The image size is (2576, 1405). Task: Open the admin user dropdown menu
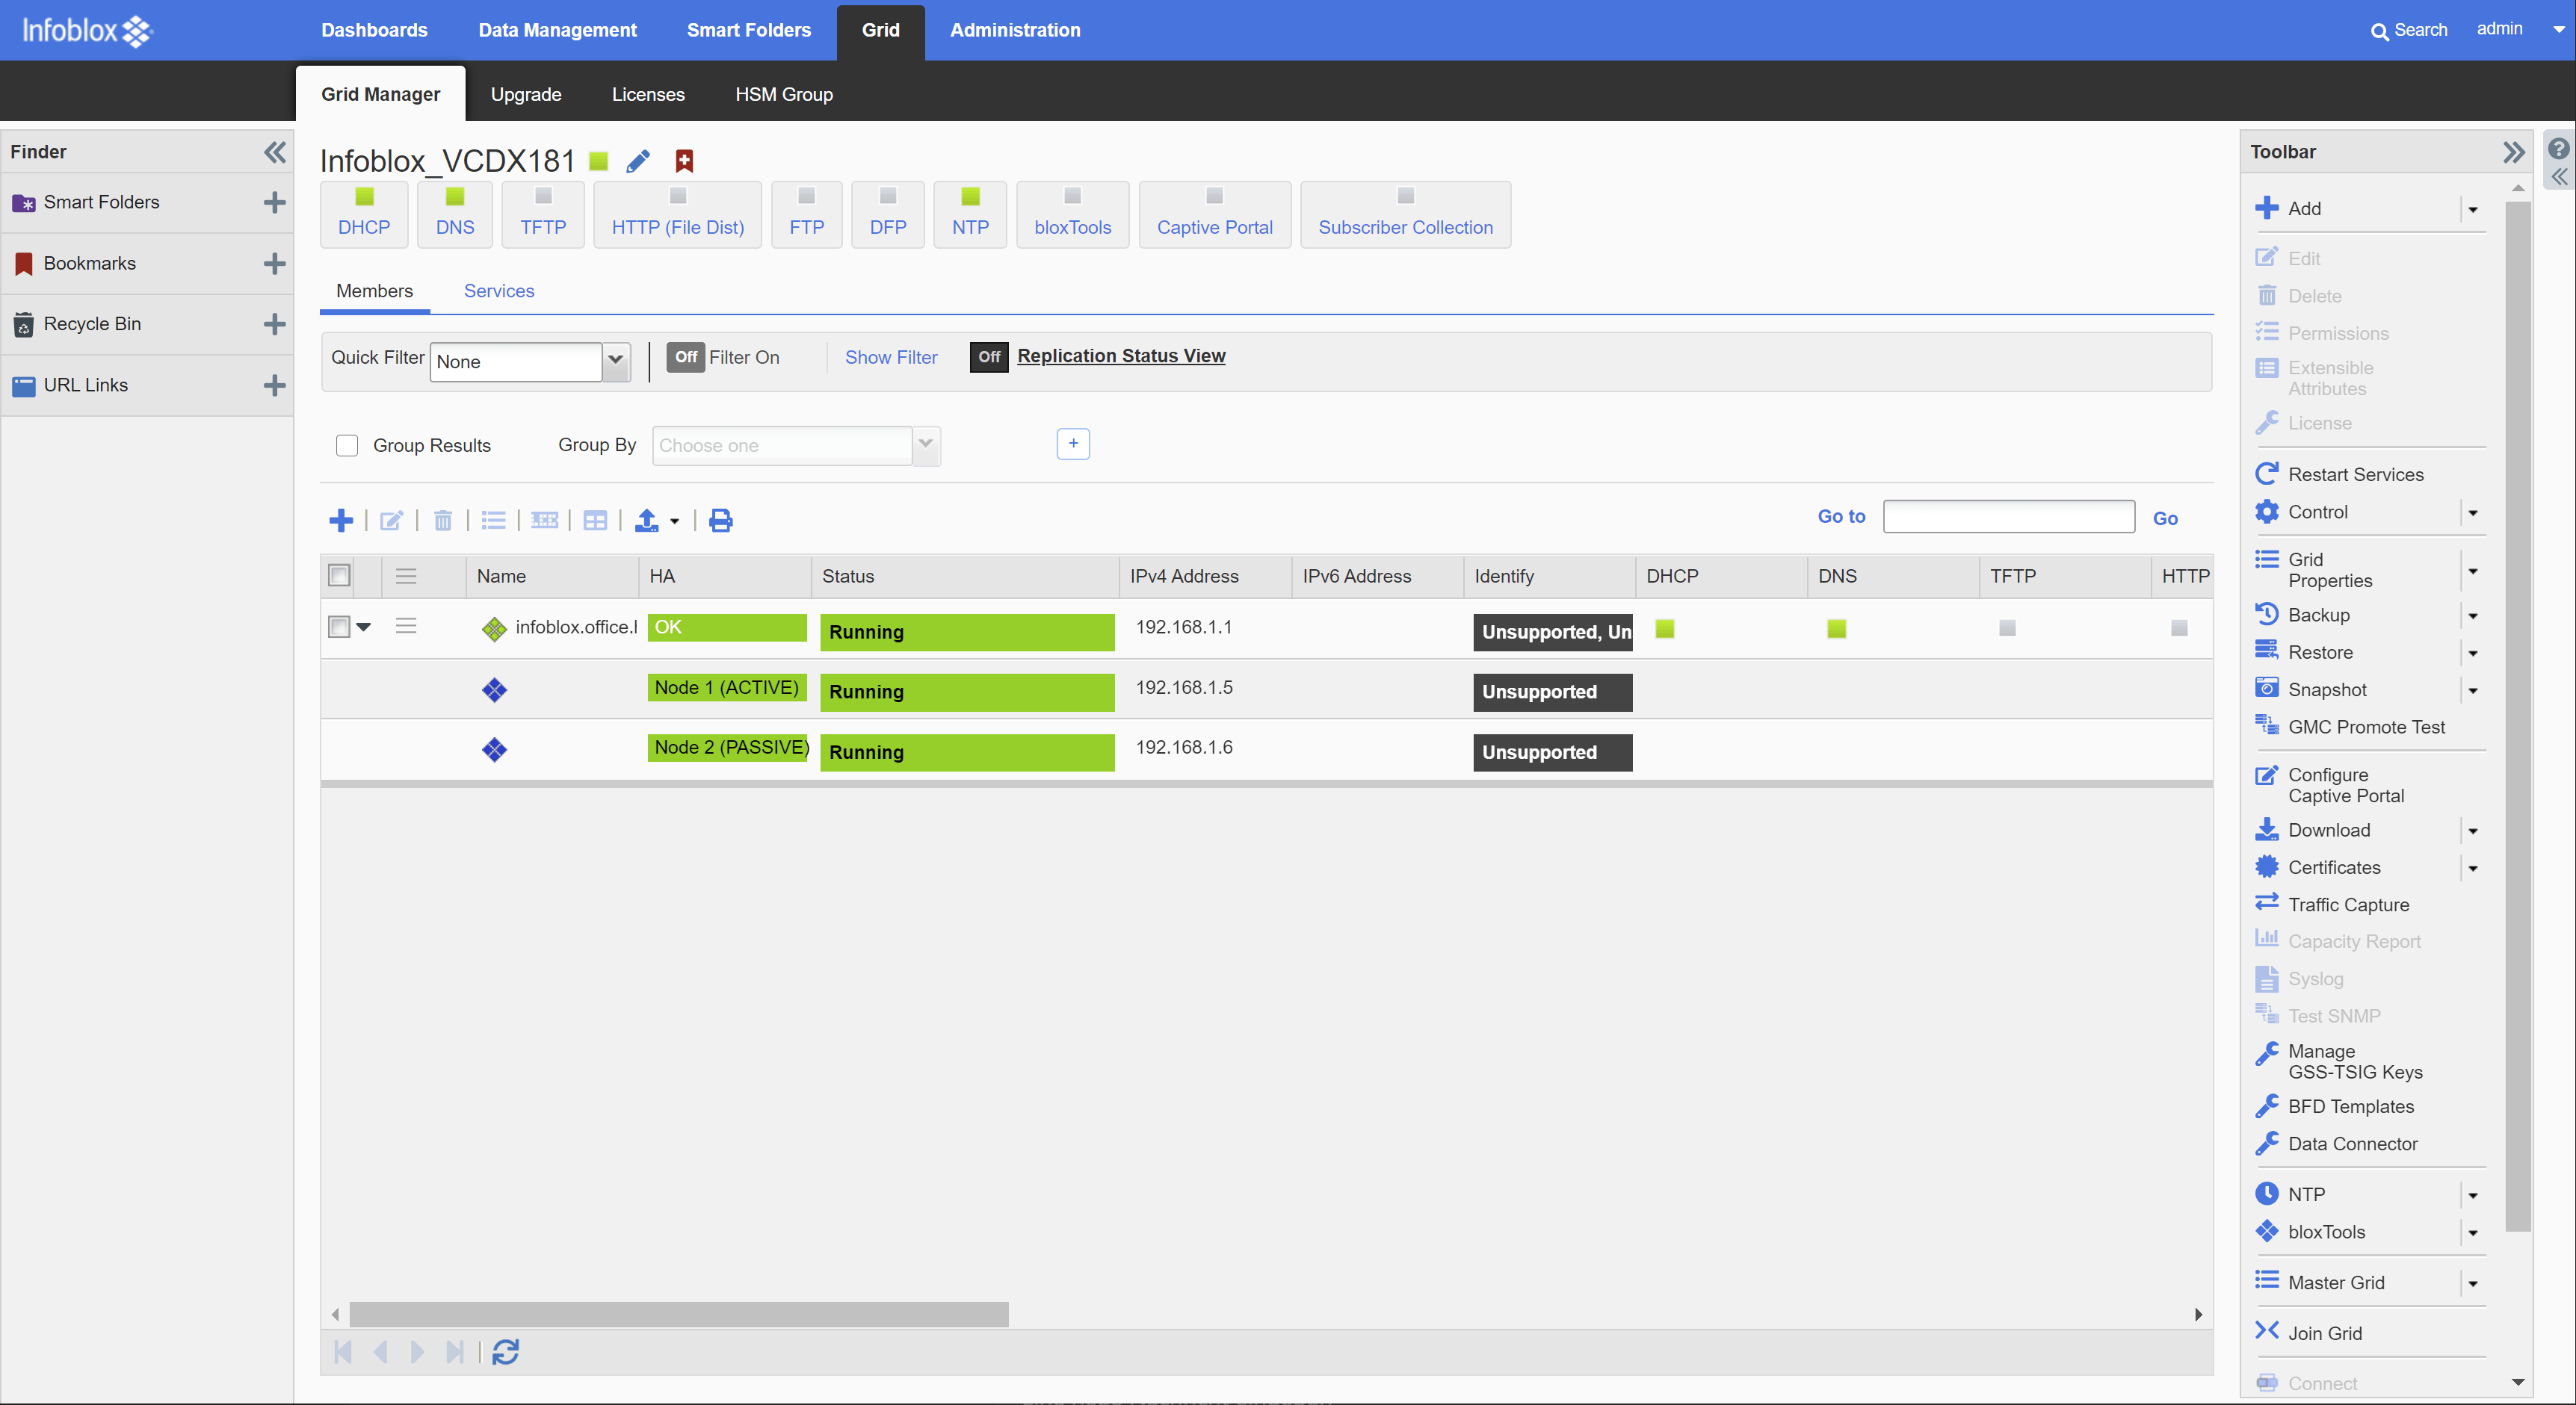pos(2558,30)
